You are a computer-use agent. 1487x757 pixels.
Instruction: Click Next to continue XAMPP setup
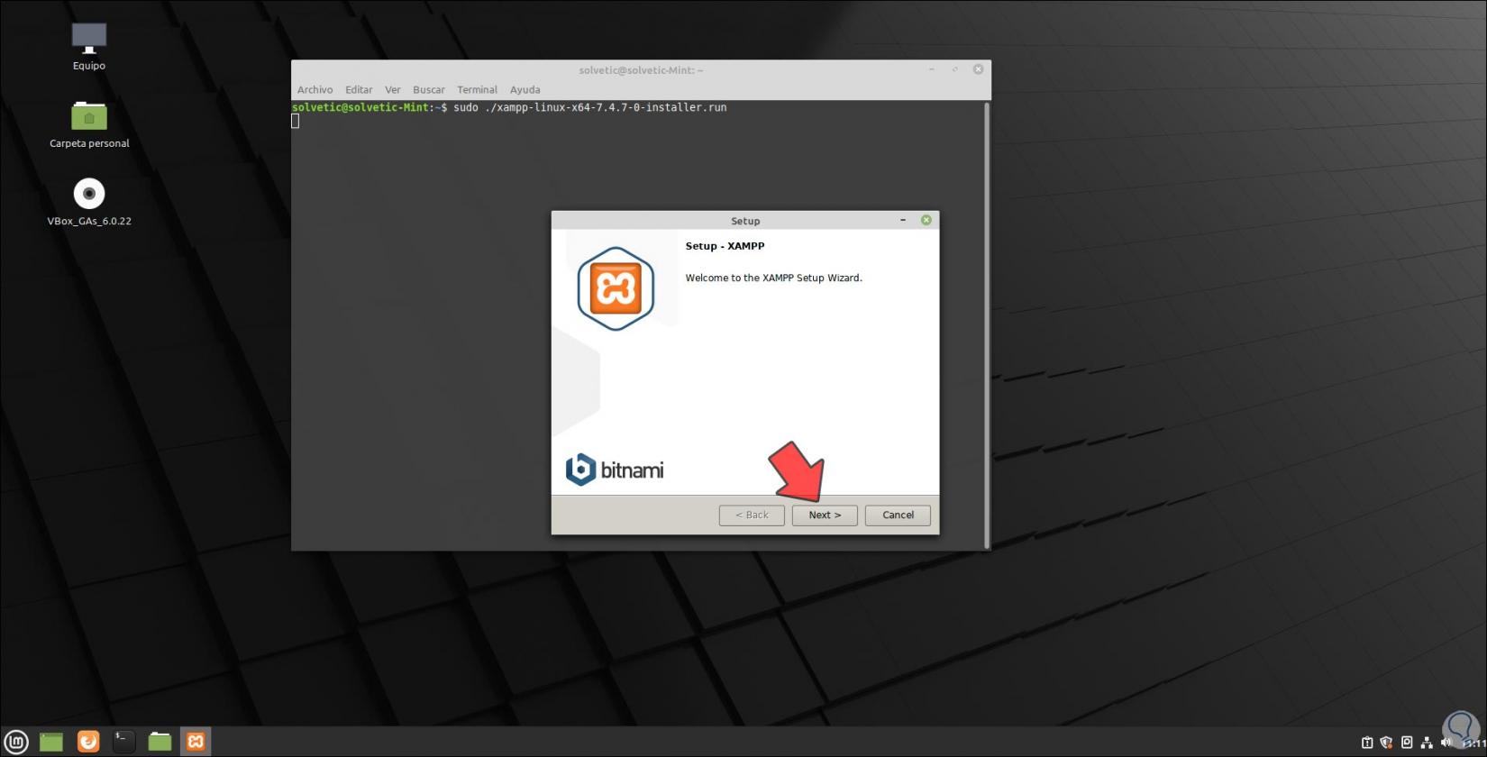tap(825, 515)
